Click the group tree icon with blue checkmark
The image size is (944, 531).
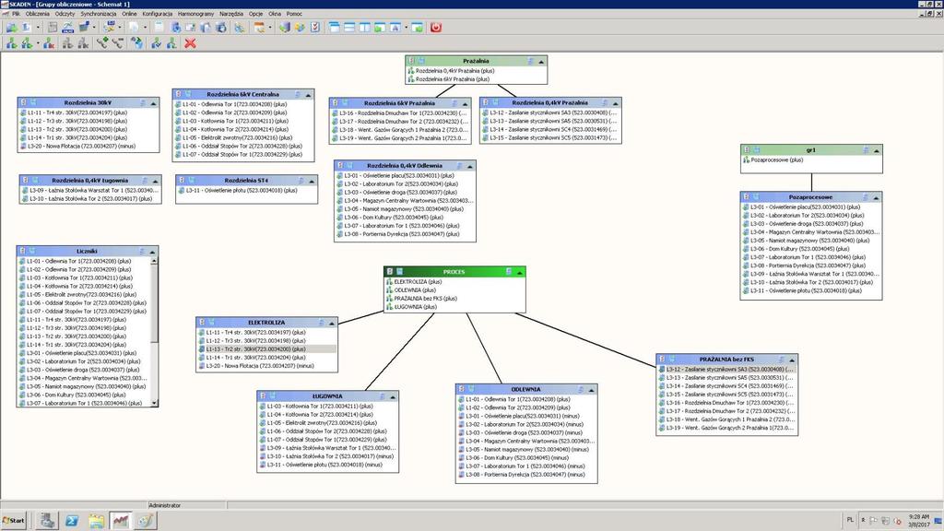(x=157, y=43)
